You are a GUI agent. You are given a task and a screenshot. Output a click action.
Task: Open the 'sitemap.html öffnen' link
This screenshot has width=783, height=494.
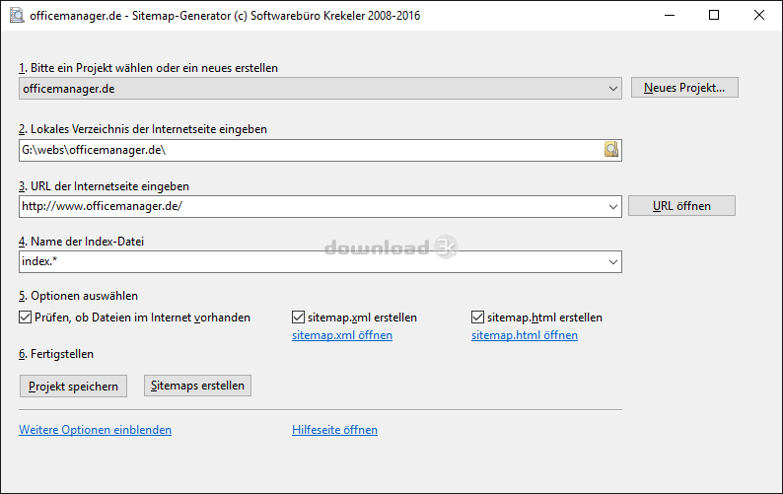[525, 335]
